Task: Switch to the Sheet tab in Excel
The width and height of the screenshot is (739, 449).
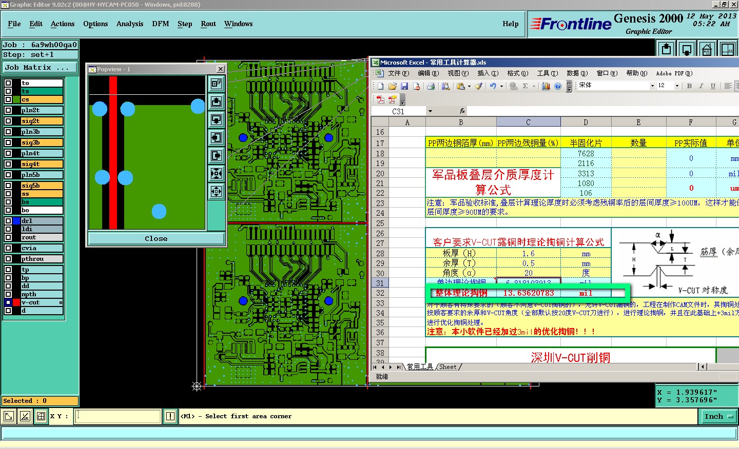Action: tap(448, 367)
